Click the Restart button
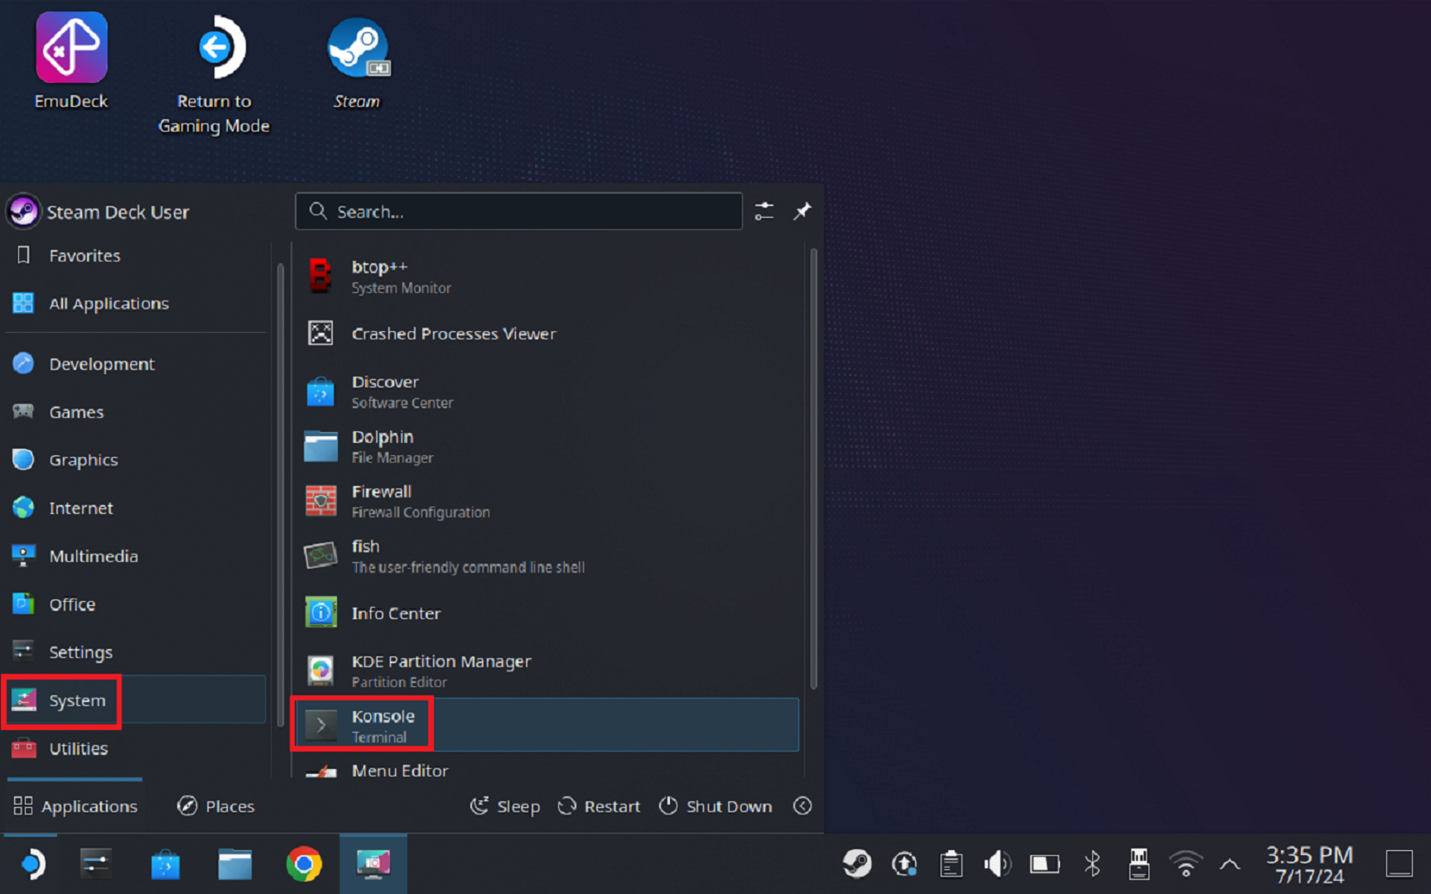1431x894 pixels. pos(600,806)
